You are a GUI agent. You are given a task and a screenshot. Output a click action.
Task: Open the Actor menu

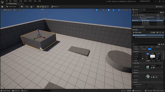(35, 1)
